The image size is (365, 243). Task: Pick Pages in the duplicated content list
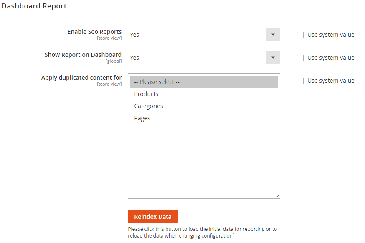(x=142, y=118)
